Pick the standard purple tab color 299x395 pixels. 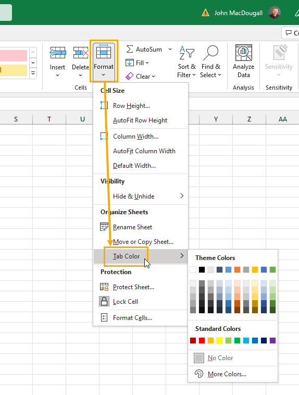click(272, 341)
